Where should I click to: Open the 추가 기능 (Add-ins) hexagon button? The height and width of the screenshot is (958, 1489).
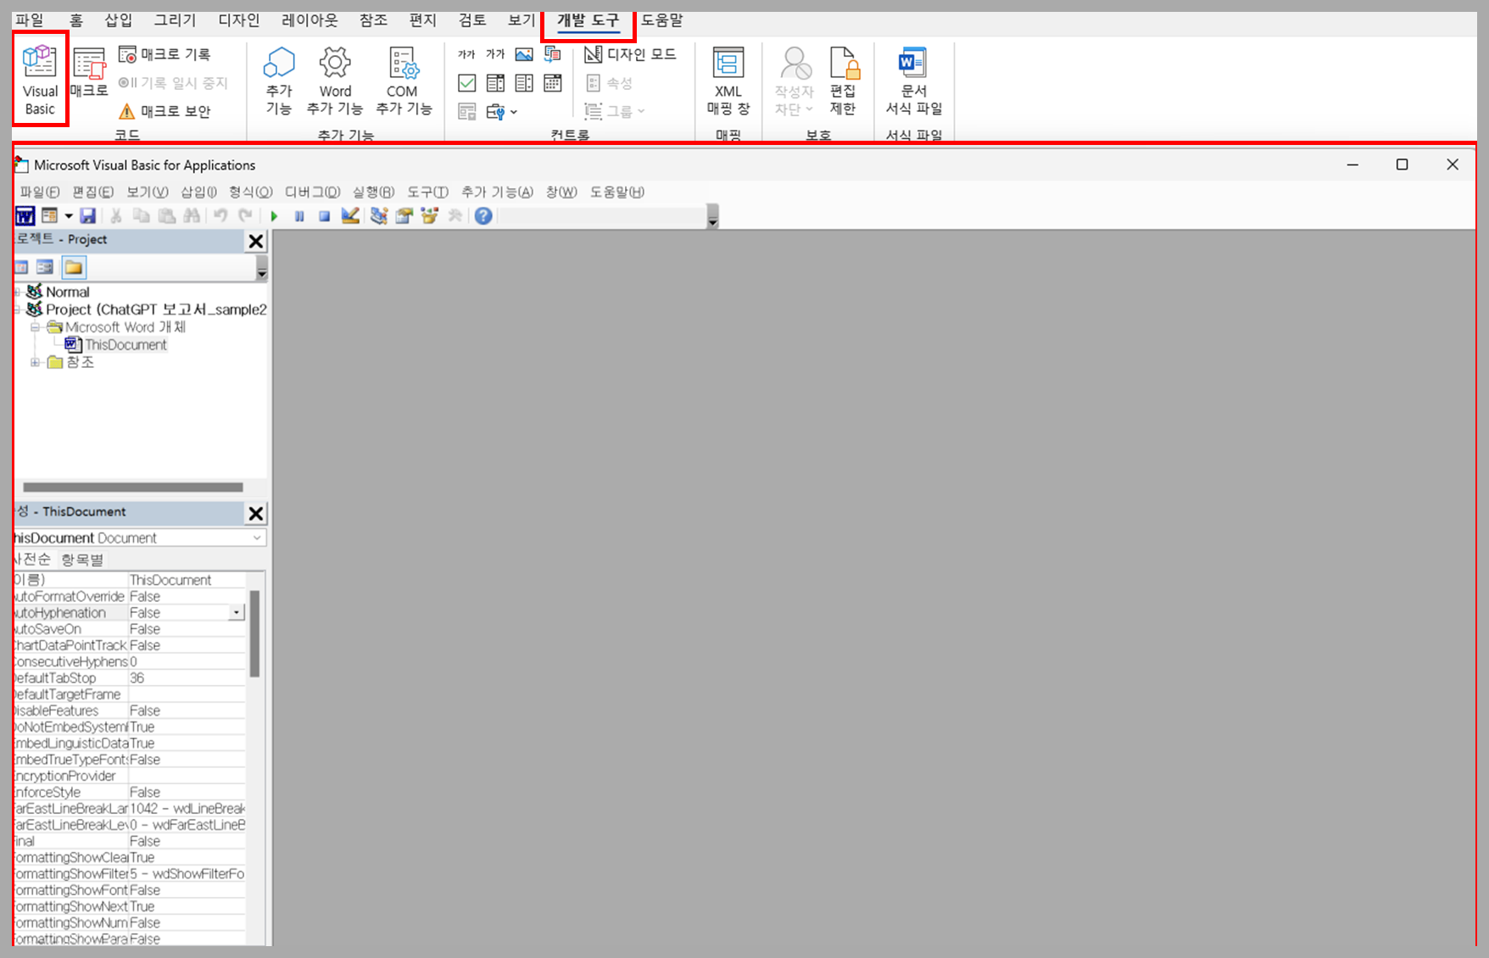(279, 81)
